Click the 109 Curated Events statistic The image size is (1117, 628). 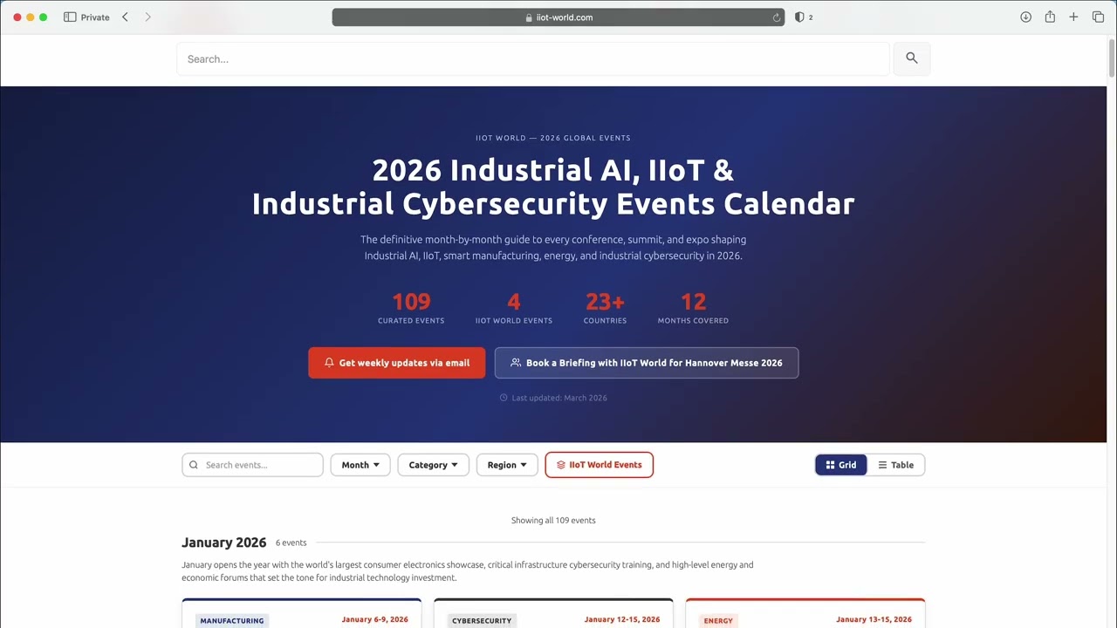pyautogui.click(x=411, y=308)
